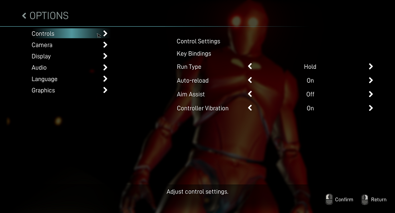
Task: Select the Language menu item
Action: pos(45,79)
